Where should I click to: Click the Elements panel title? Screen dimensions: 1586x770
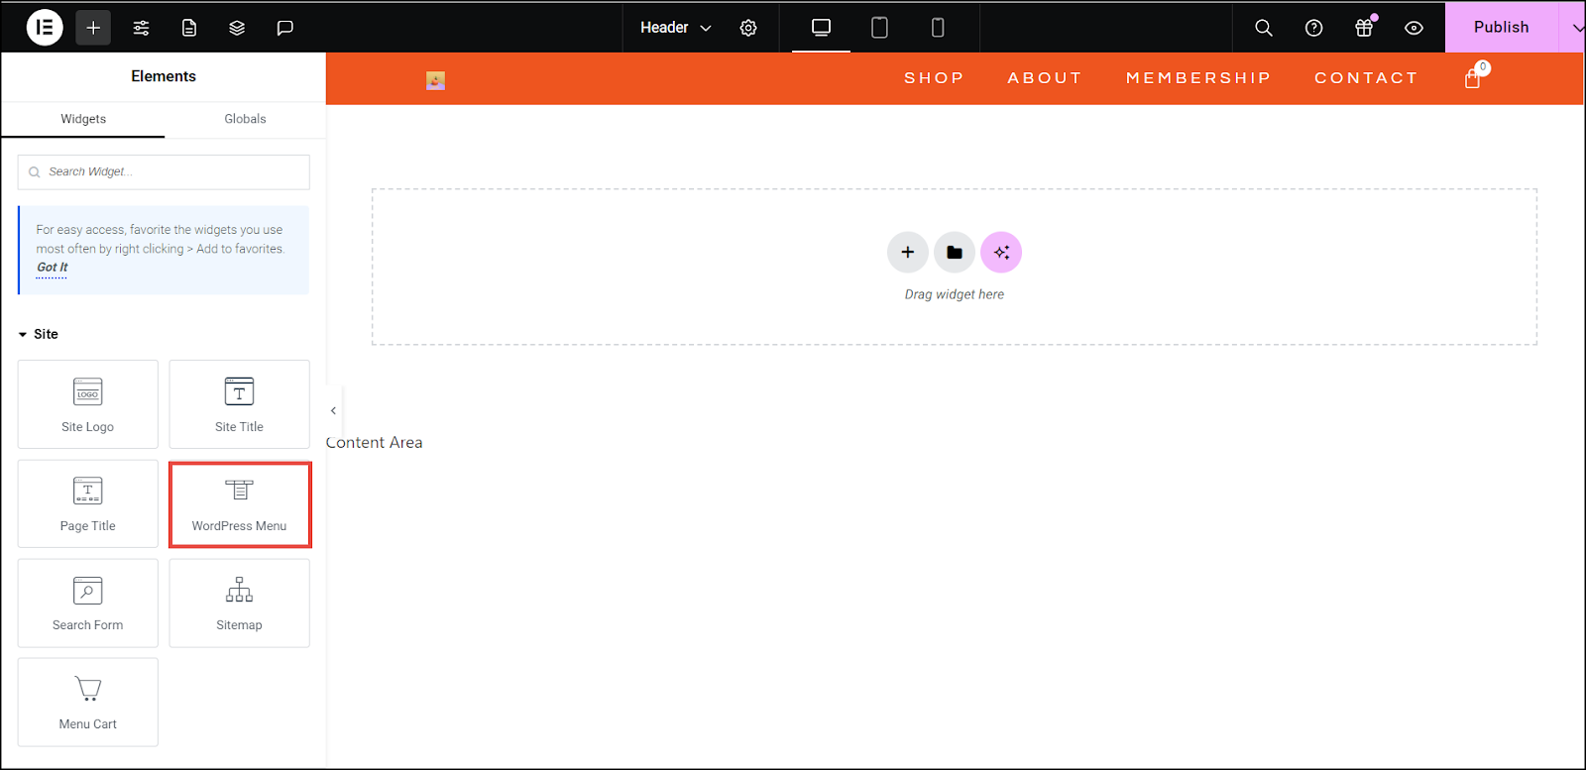click(164, 76)
